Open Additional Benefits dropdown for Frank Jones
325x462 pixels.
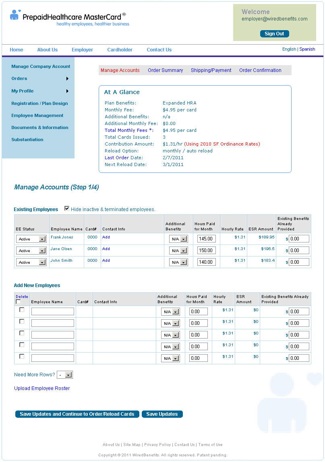(178, 239)
